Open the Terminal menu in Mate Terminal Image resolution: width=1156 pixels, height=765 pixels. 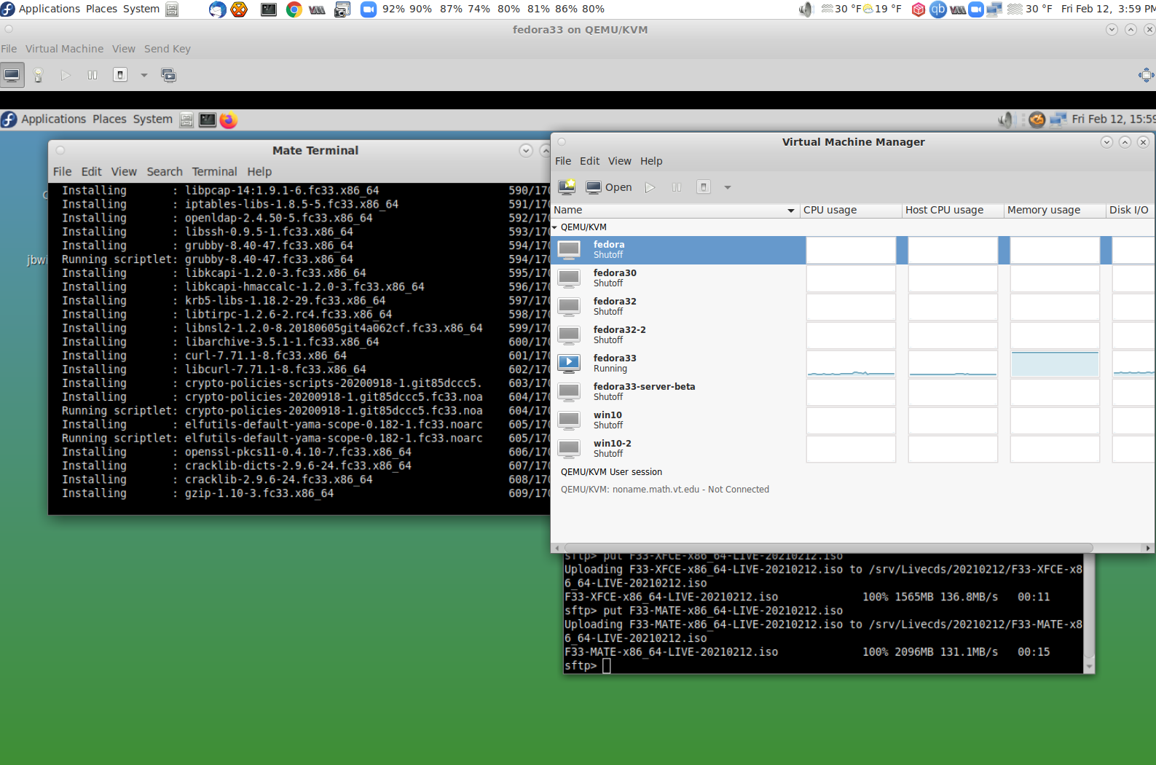[214, 171]
